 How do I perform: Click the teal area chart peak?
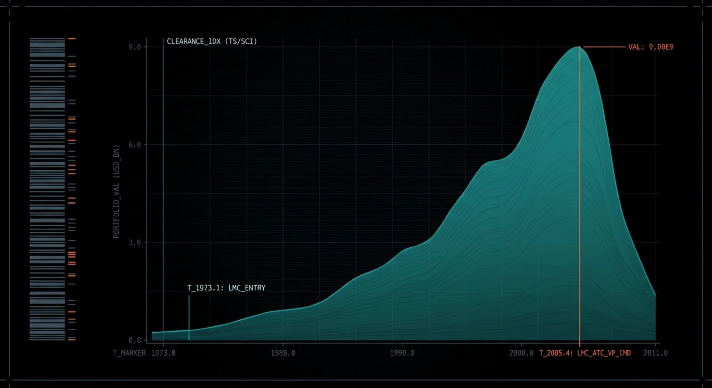tap(576, 50)
